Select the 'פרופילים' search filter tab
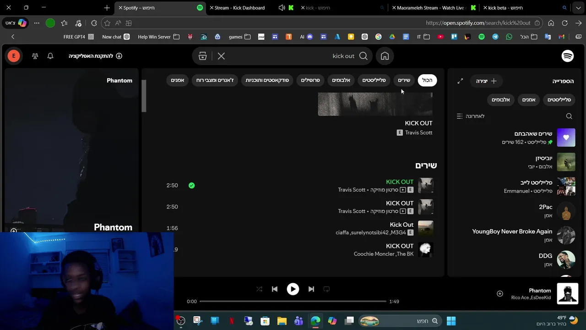 [310, 80]
